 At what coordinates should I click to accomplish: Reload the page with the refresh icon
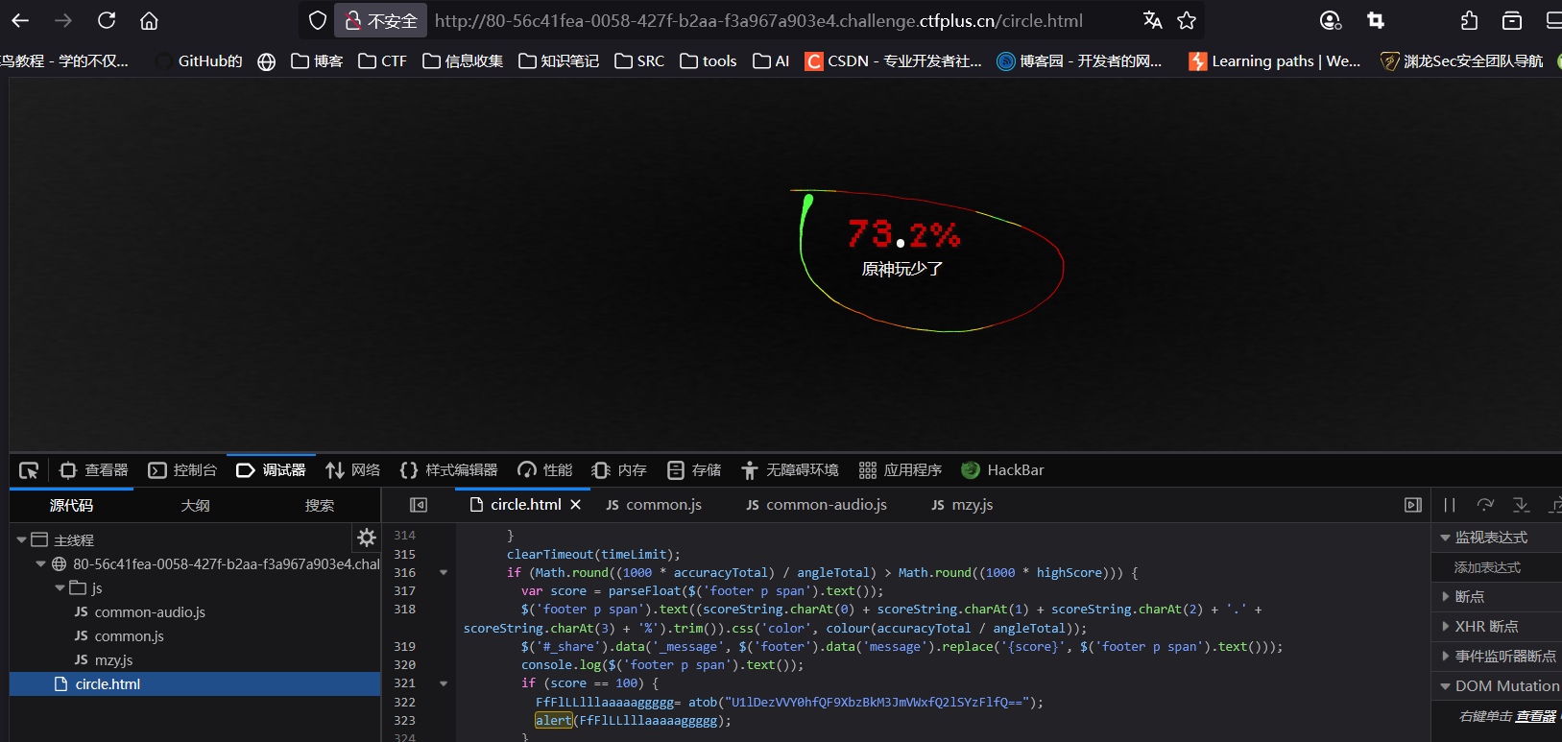(107, 20)
